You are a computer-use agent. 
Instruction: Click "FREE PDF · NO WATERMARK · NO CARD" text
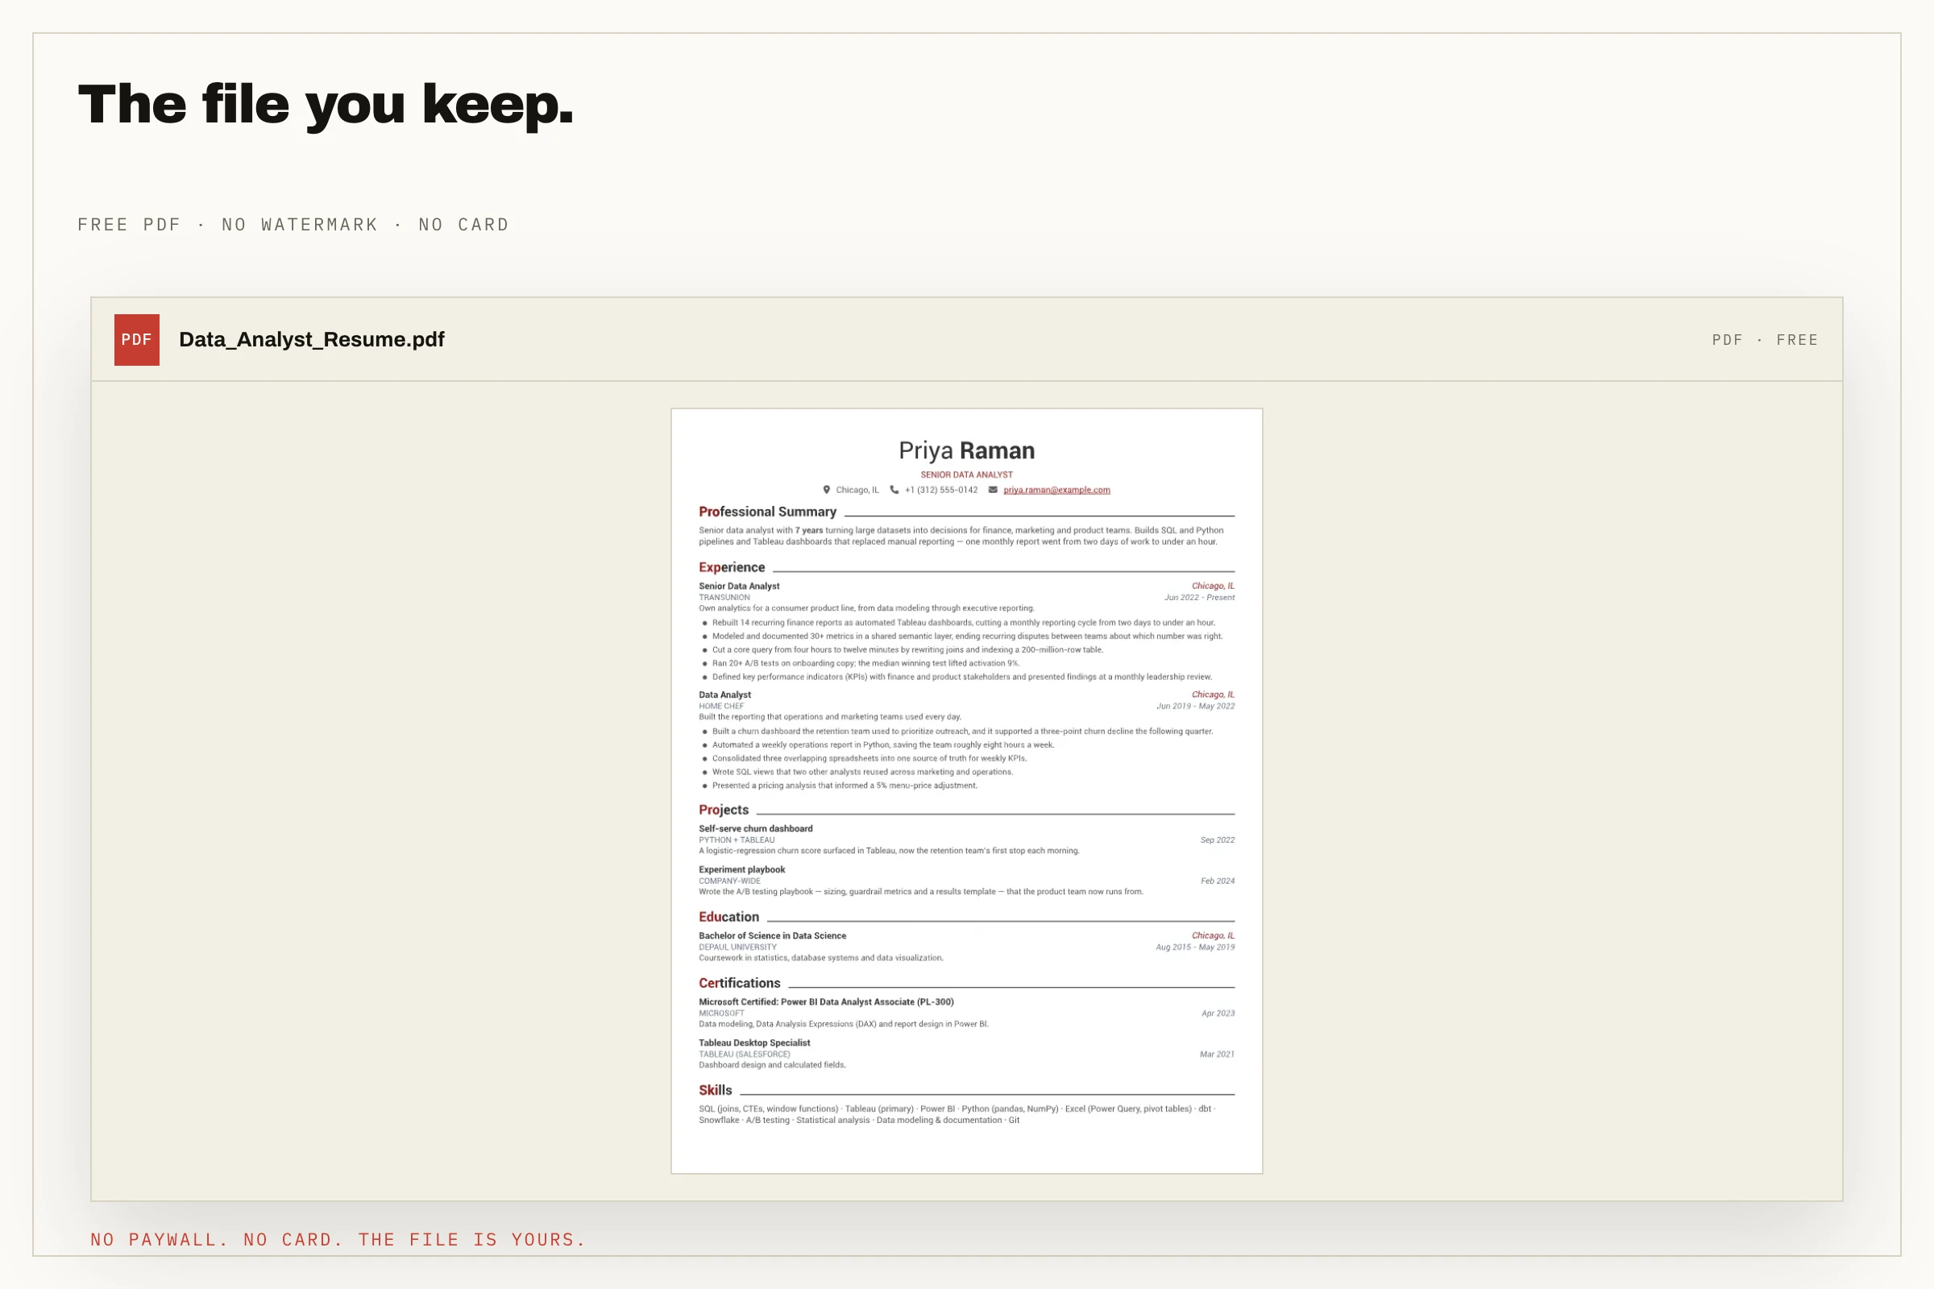click(x=293, y=225)
